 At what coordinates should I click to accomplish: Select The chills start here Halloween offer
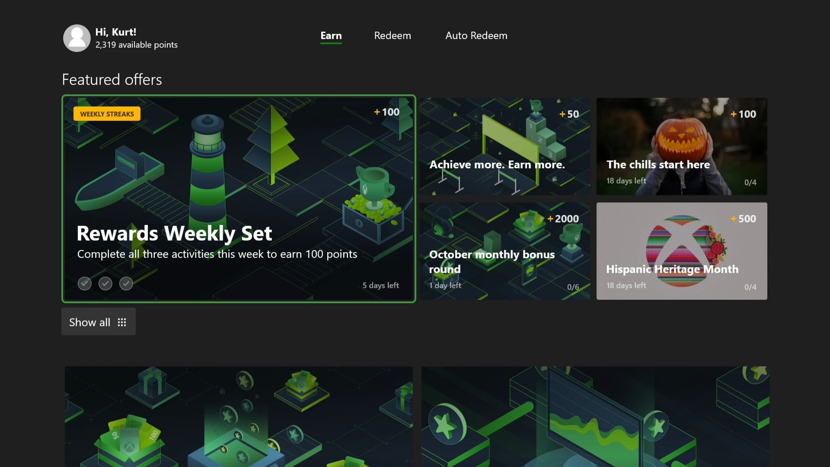[x=681, y=146]
